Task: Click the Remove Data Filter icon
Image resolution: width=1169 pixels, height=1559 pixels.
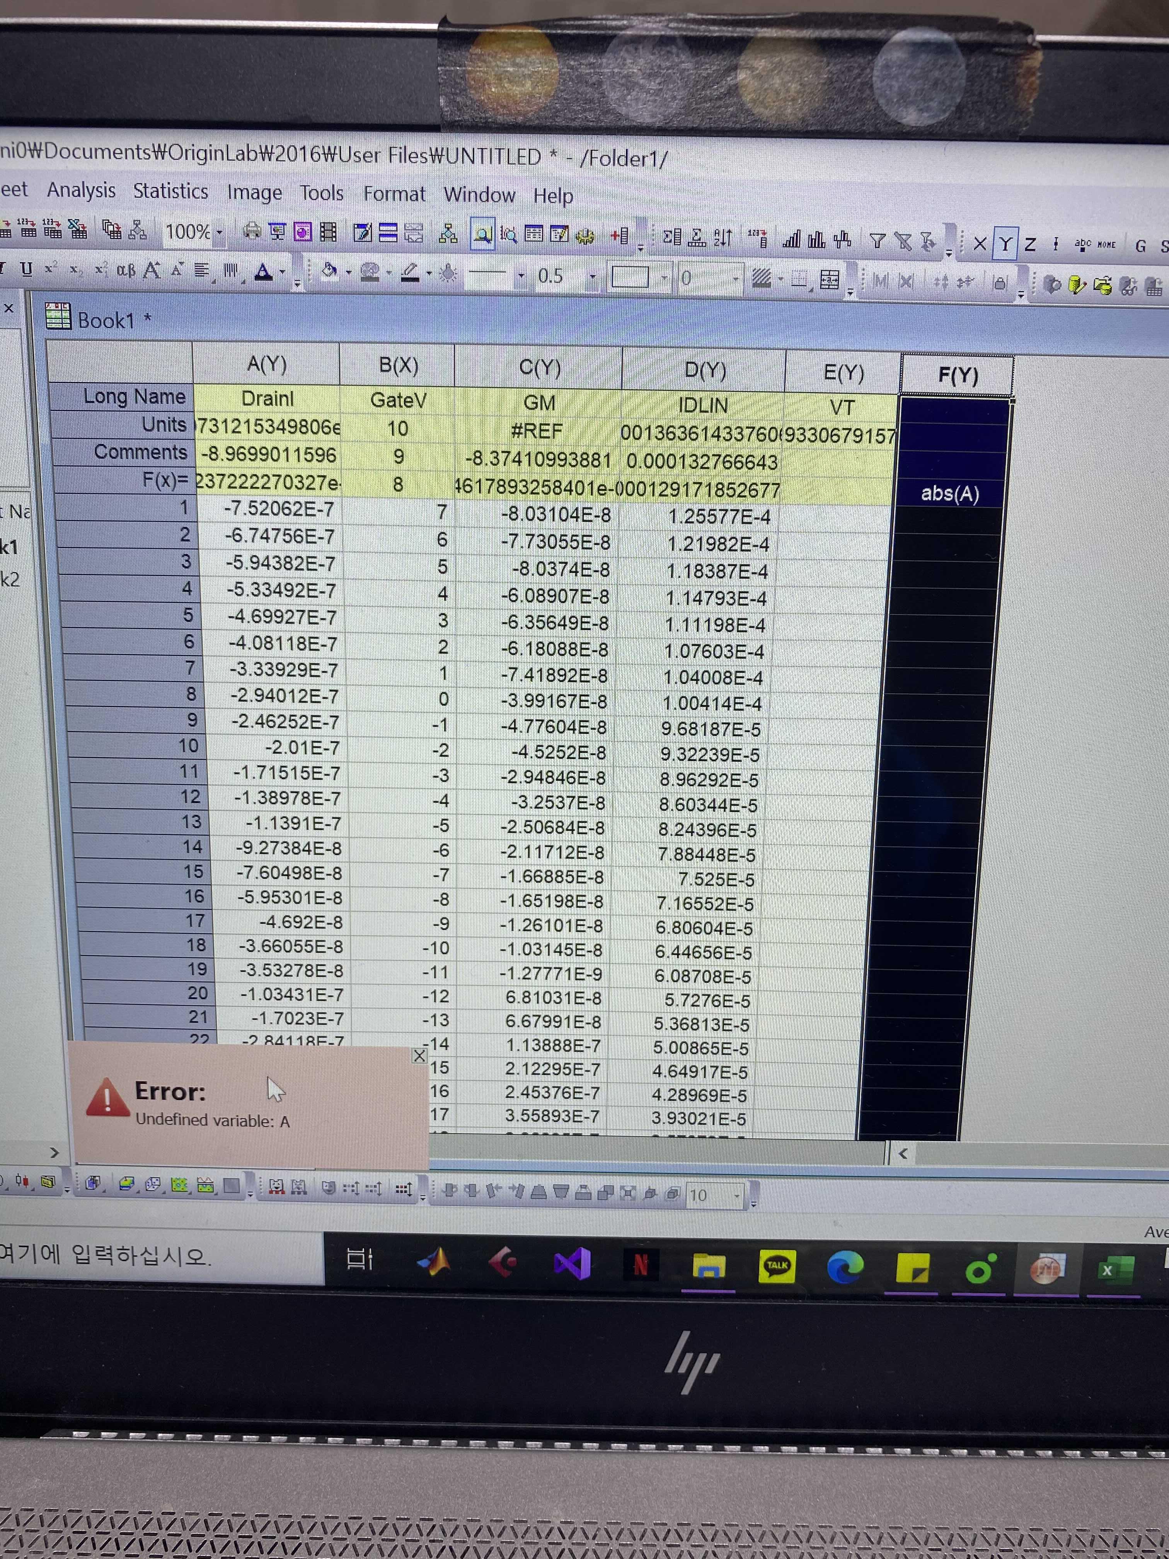Action: click(903, 242)
